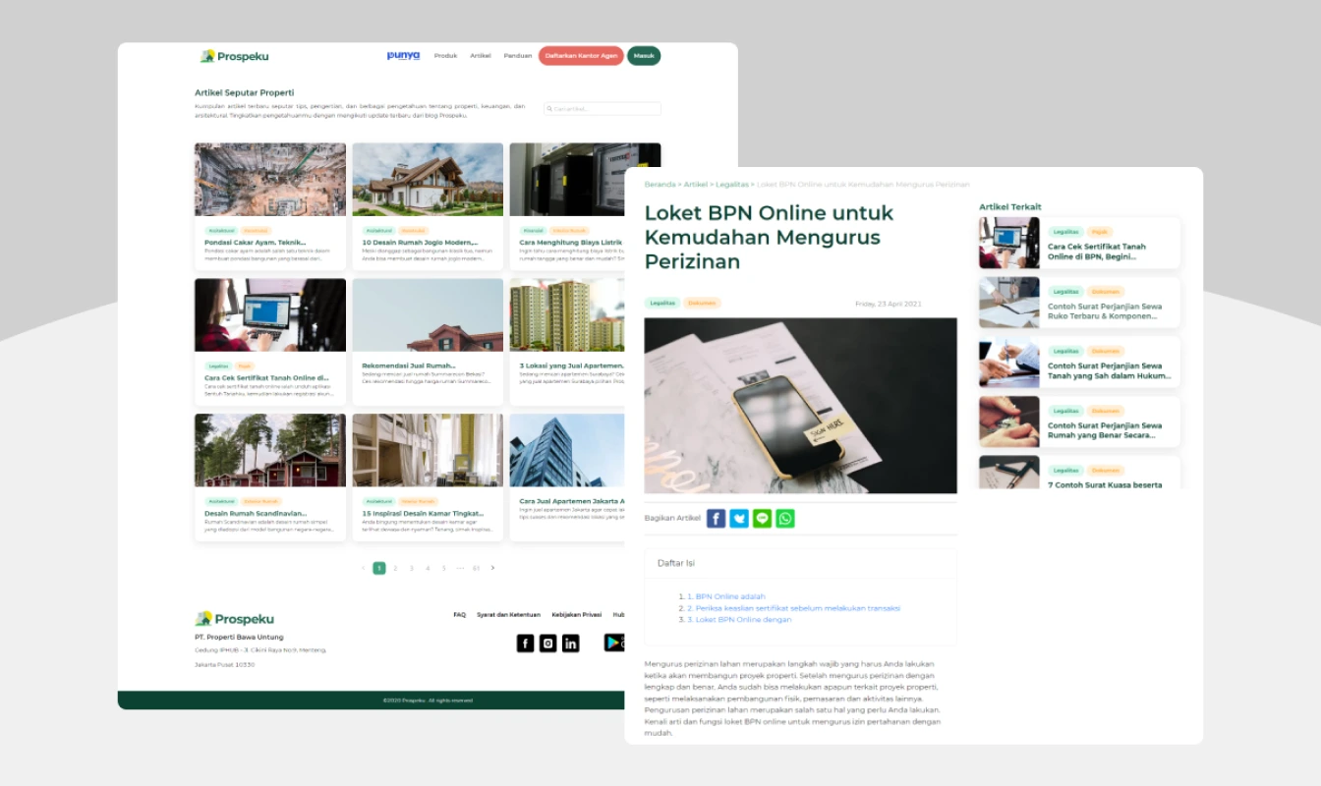Click Daftarkan Kantor Agen button
The width and height of the screenshot is (1321, 786).
point(581,56)
